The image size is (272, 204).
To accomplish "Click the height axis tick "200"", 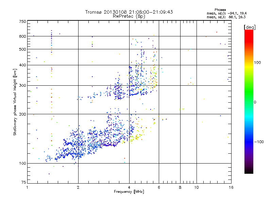I will coord(22,114).
